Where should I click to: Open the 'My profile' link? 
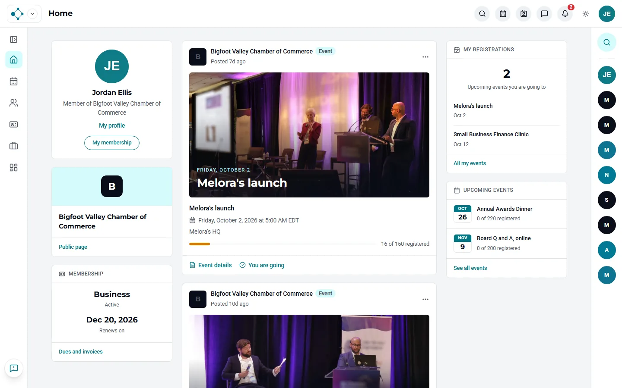click(x=112, y=125)
